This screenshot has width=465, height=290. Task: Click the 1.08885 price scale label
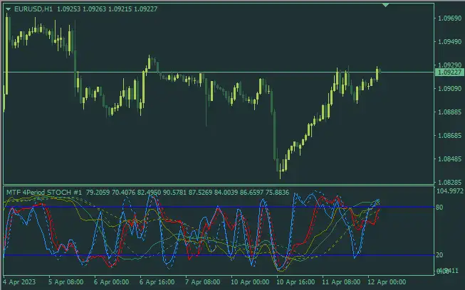449,112
